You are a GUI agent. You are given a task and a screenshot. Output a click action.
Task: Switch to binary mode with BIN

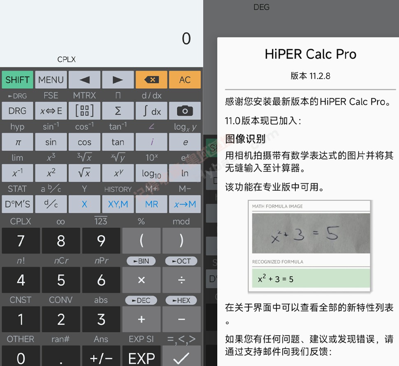[x=141, y=261]
